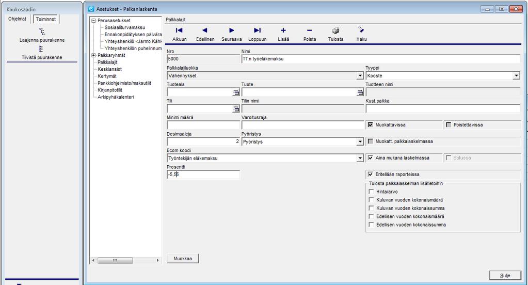The width and height of the screenshot is (528, 285).
Task: Open the Tyyppi dropdown showing Kooste
Action: coord(516,76)
